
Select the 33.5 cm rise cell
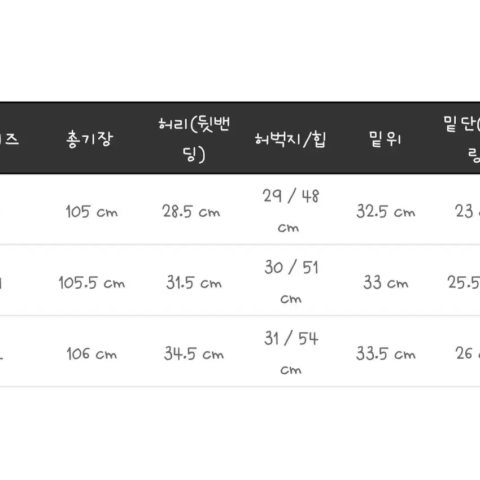click(x=386, y=354)
